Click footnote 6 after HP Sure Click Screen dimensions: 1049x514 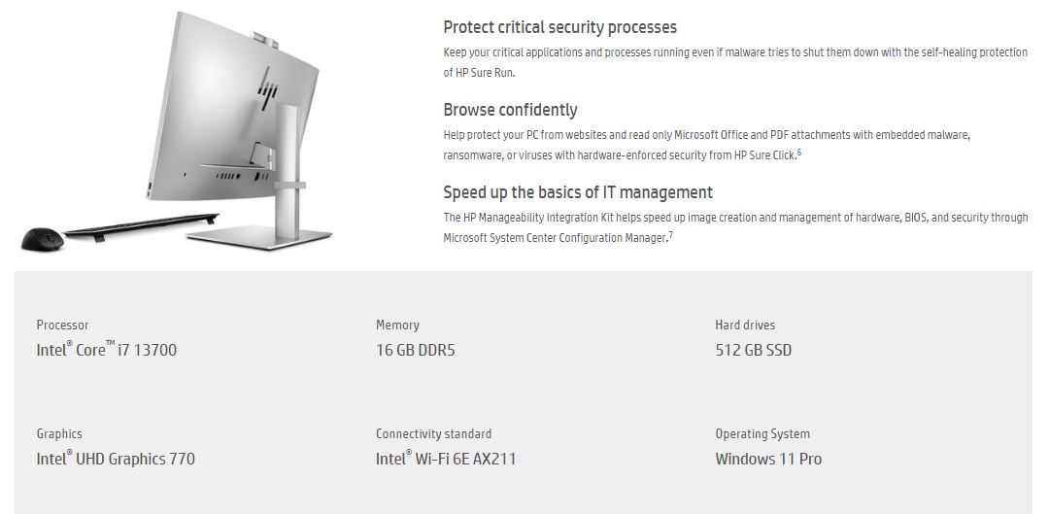(798, 153)
